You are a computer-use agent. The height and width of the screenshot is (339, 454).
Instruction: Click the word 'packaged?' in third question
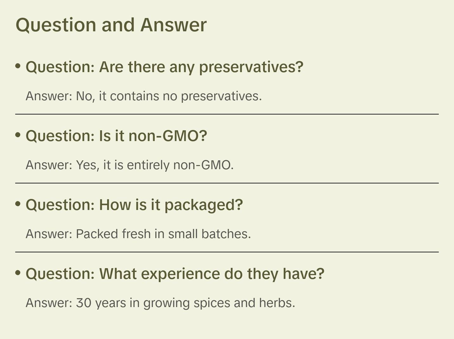[204, 205]
